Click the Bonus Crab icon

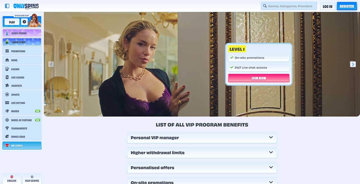click(x=7, y=136)
